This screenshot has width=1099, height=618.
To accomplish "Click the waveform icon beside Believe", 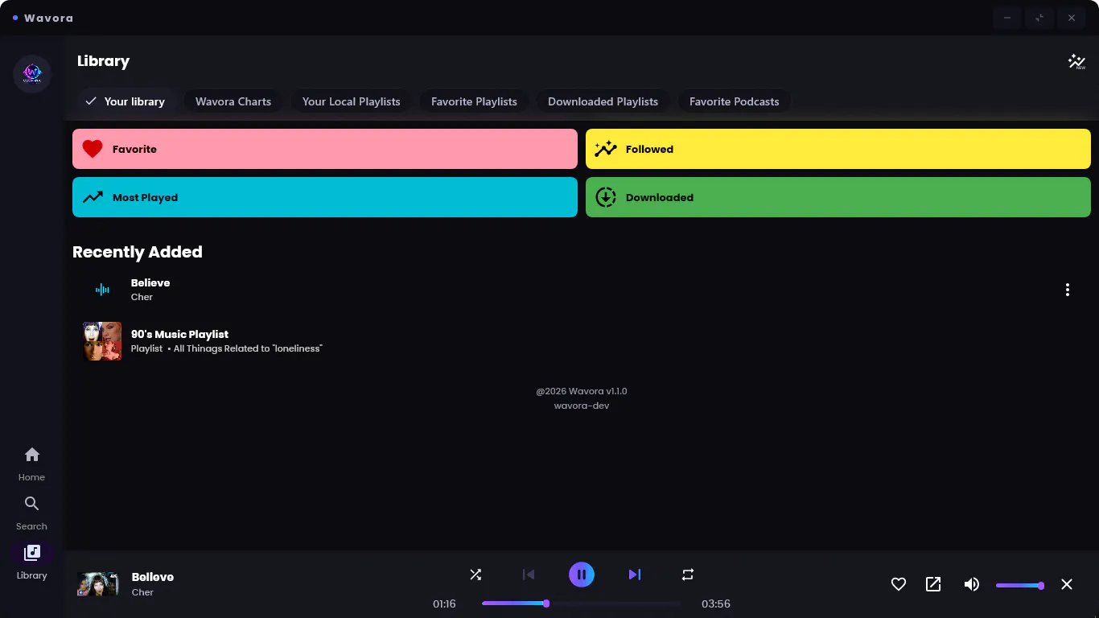I will [x=102, y=290].
